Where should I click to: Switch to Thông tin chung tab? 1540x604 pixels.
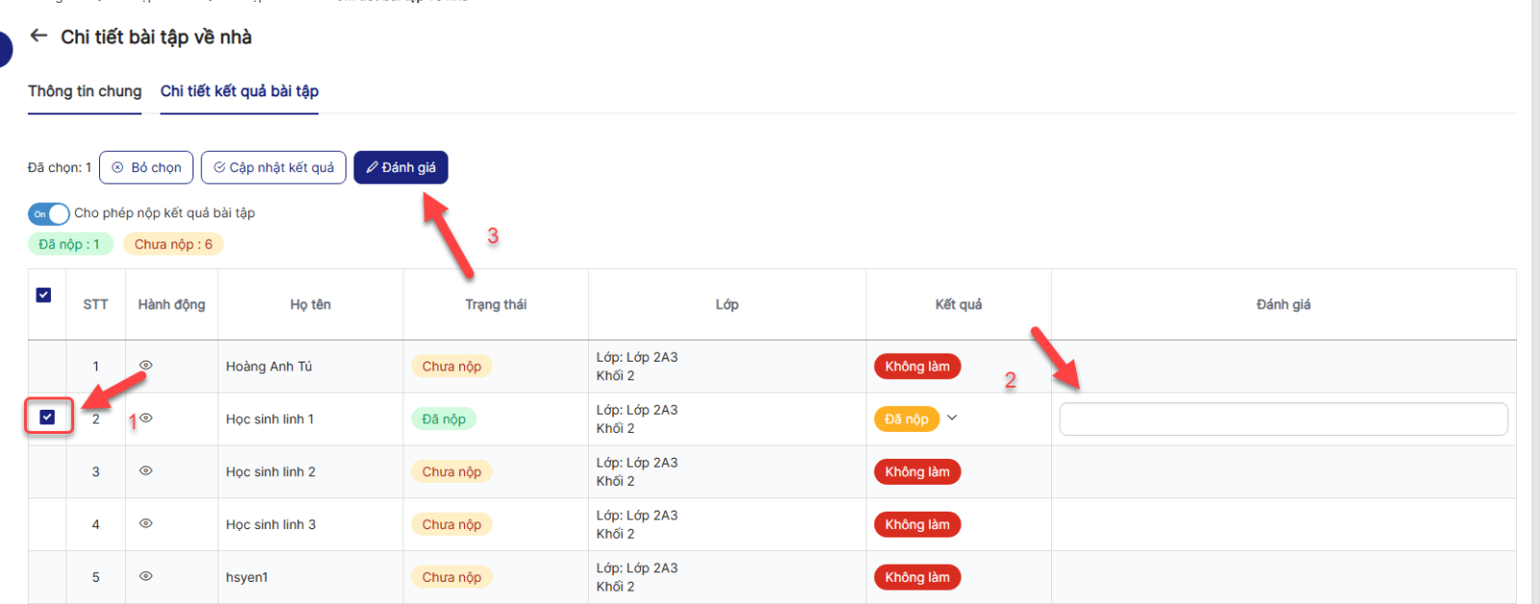click(x=85, y=91)
